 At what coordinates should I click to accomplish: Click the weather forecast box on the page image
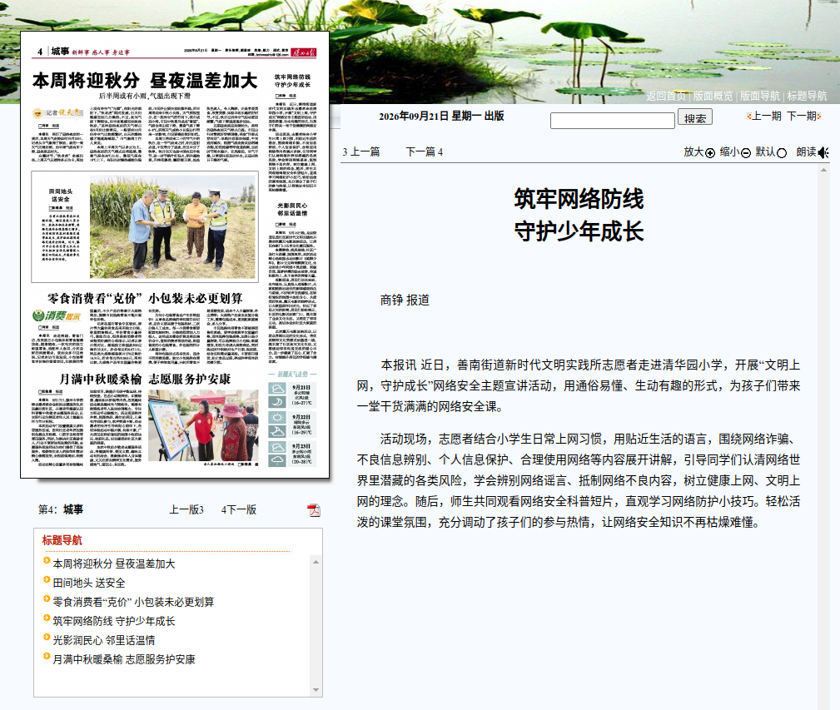click(x=292, y=419)
